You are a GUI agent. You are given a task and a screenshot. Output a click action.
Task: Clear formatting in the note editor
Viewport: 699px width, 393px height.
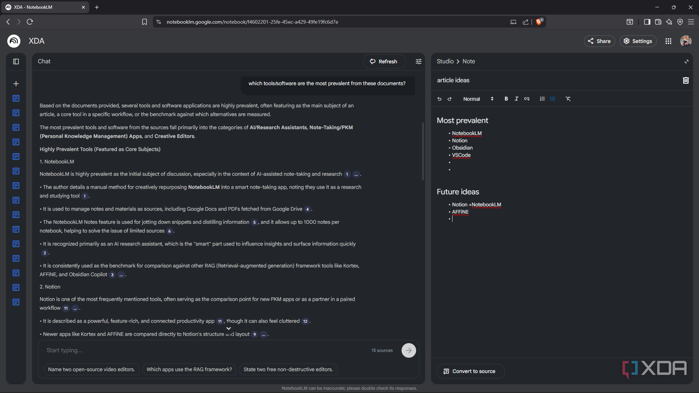(x=568, y=99)
